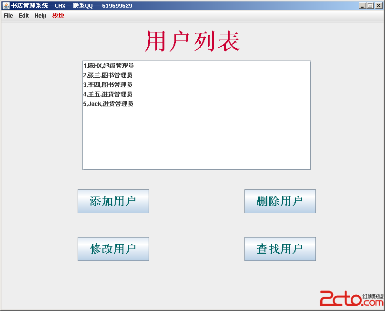This screenshot has height=311, width=385.
Task: Click the 添加用户 button
Action: pos(113,201)
